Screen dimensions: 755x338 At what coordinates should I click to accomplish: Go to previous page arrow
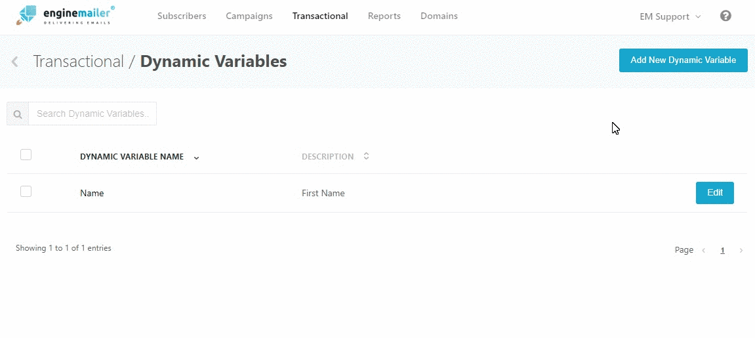704,250
